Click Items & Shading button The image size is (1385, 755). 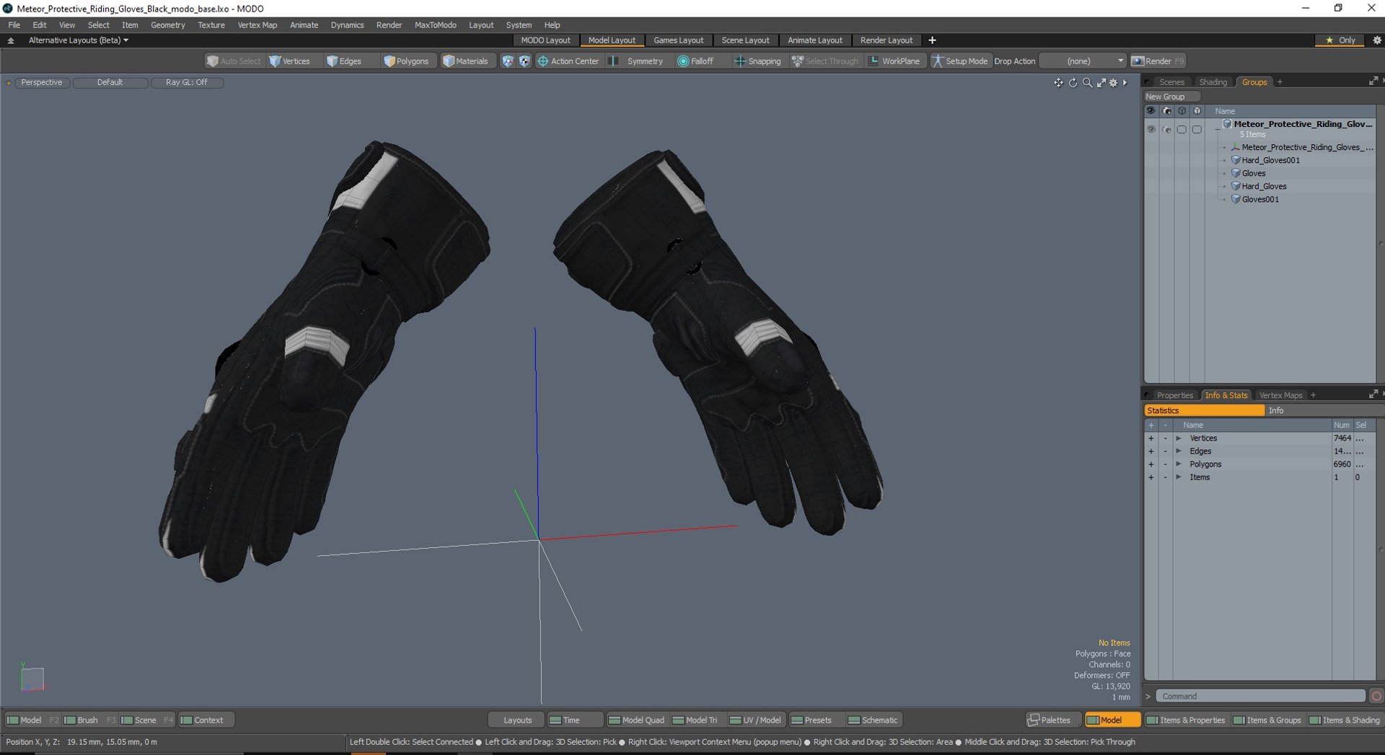click(1345, 720)
